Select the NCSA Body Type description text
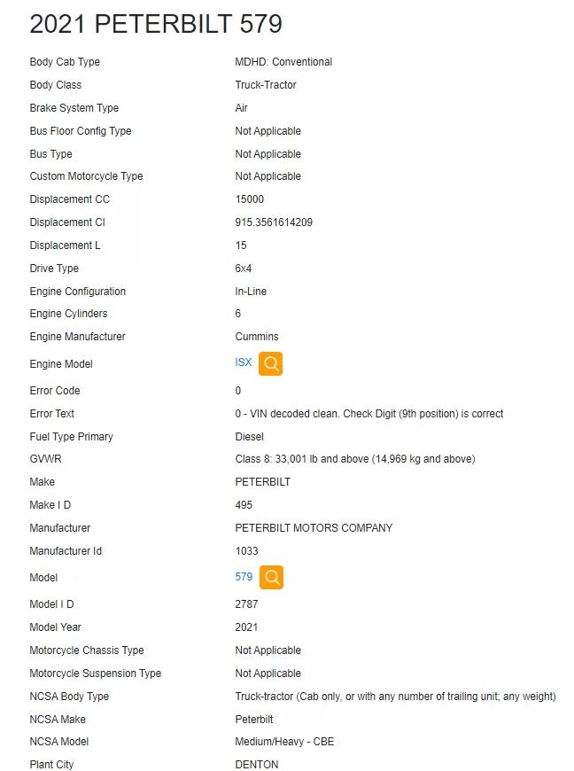 396,697
